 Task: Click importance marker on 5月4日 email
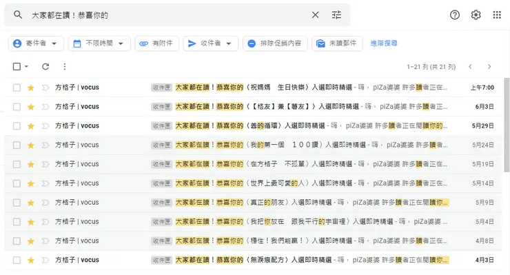point(45,222)
